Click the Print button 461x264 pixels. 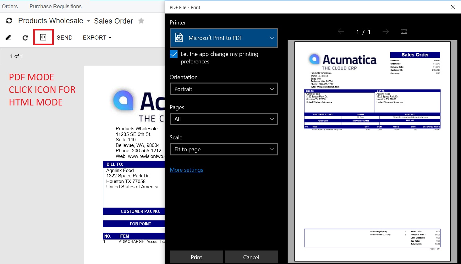pyautogui.click(x=196, y=257)
